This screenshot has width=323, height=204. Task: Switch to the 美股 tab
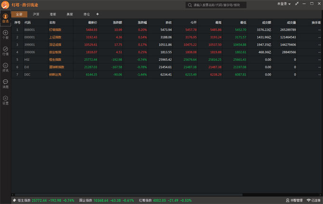pos(70,14)
